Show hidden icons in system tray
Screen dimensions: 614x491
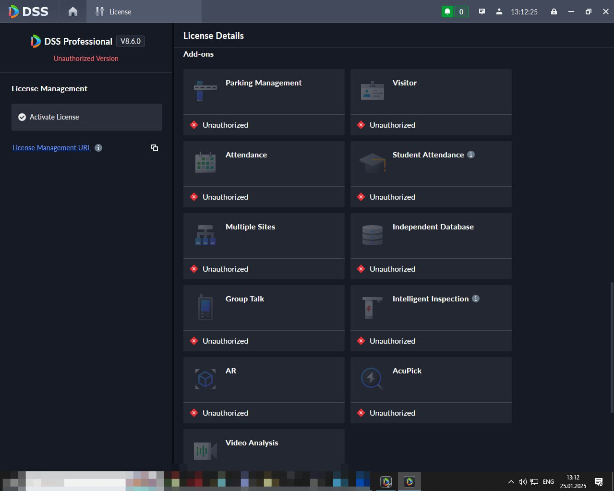[511, 482]
